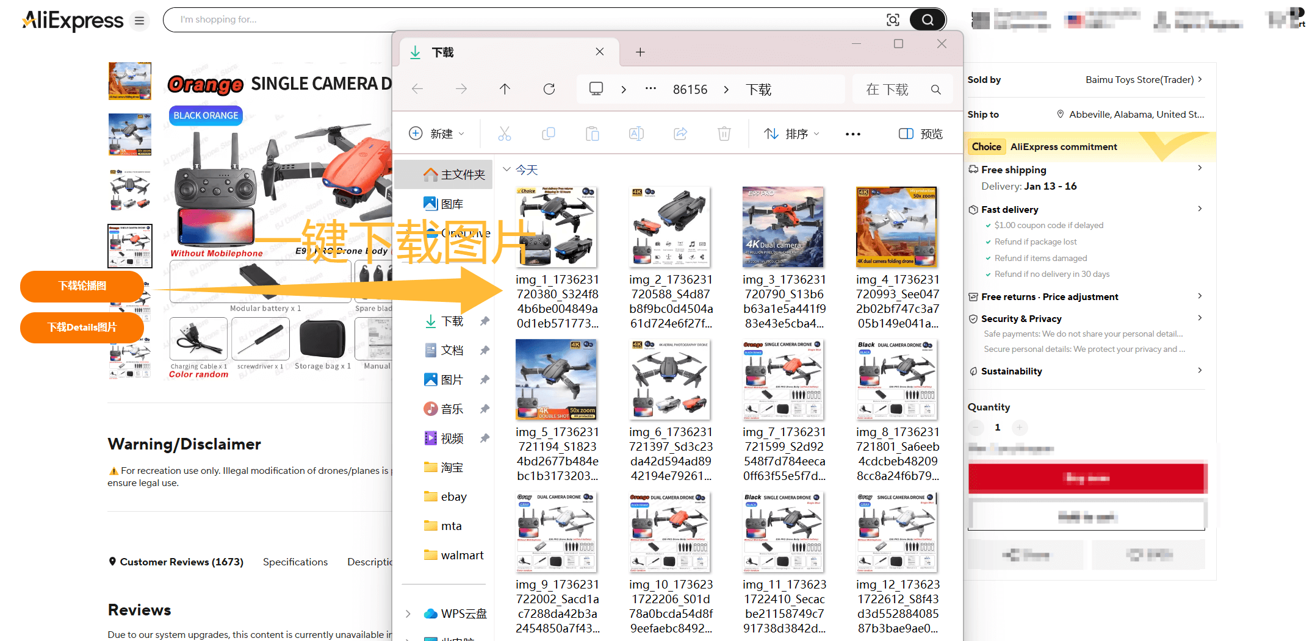Decrease quantity with minus stepper
Viewport: 1315px width, 641px height.
point(976,427)
